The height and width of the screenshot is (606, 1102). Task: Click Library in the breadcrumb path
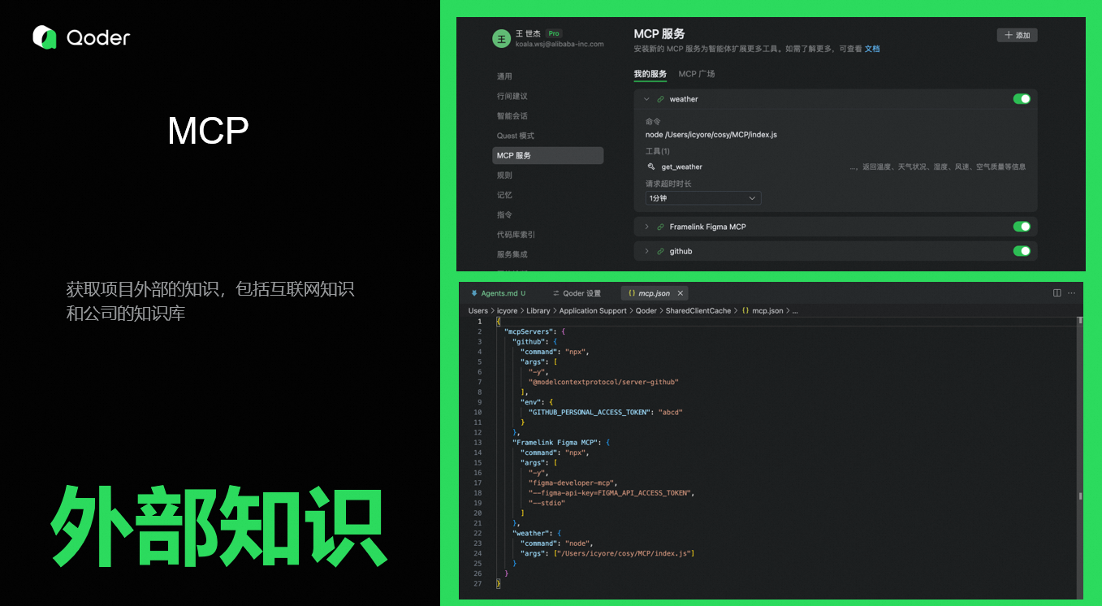538,310
